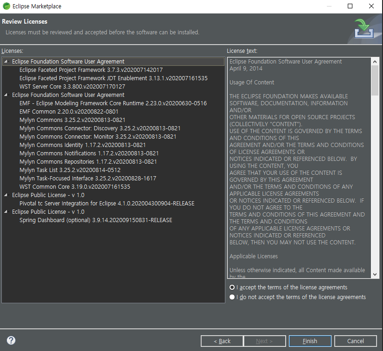Select the topmost Eclipse Foundation Software User Agreement row

113,61
